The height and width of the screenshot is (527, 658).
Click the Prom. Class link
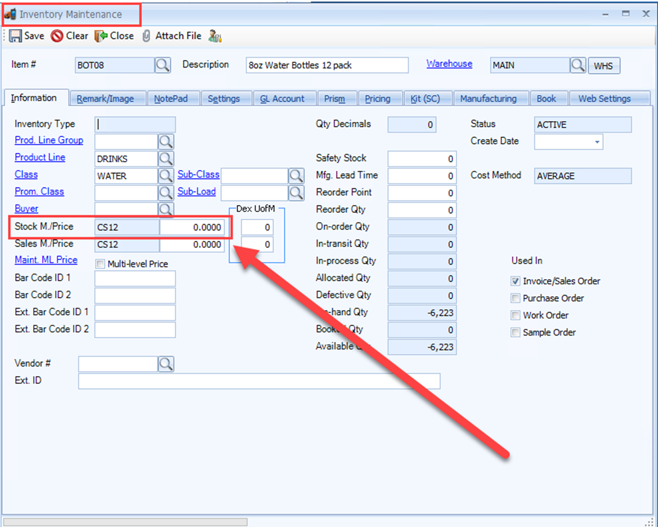pyautogui.click(x=39, y=191)
